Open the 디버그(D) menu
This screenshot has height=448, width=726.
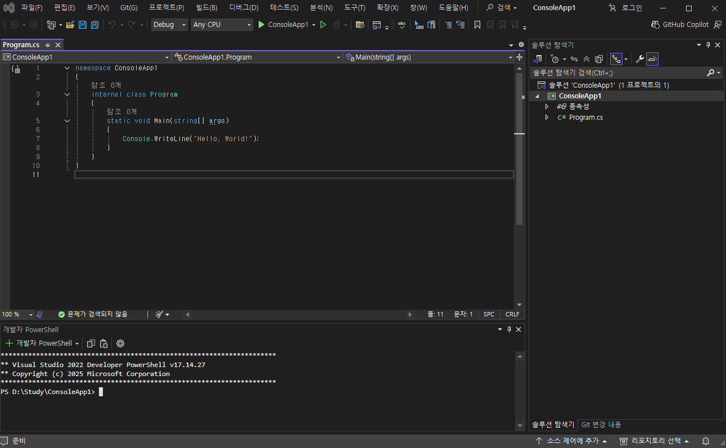point(244,8)
